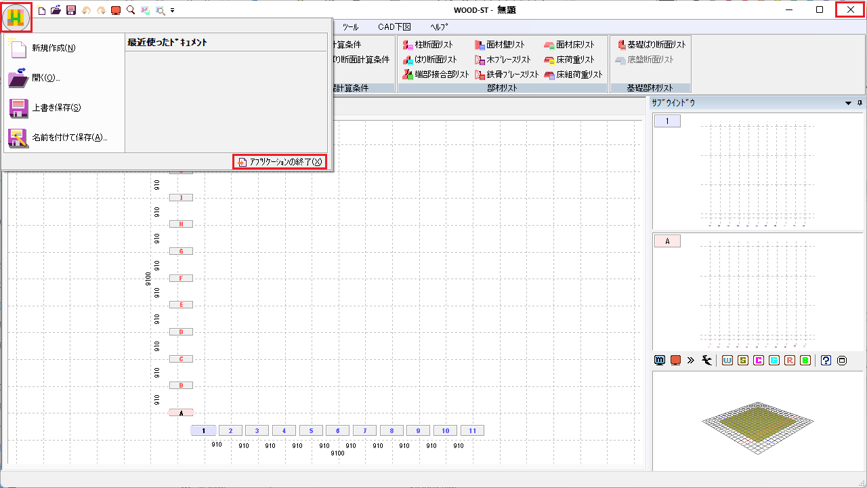Screen dimensions: 867x488
Task: Toggle the magenta C layer button
Action: 759,361
